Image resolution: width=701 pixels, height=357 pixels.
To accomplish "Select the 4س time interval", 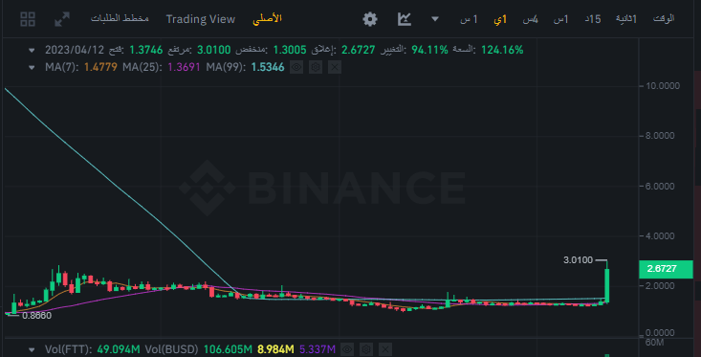I will [x=531, y=19].
